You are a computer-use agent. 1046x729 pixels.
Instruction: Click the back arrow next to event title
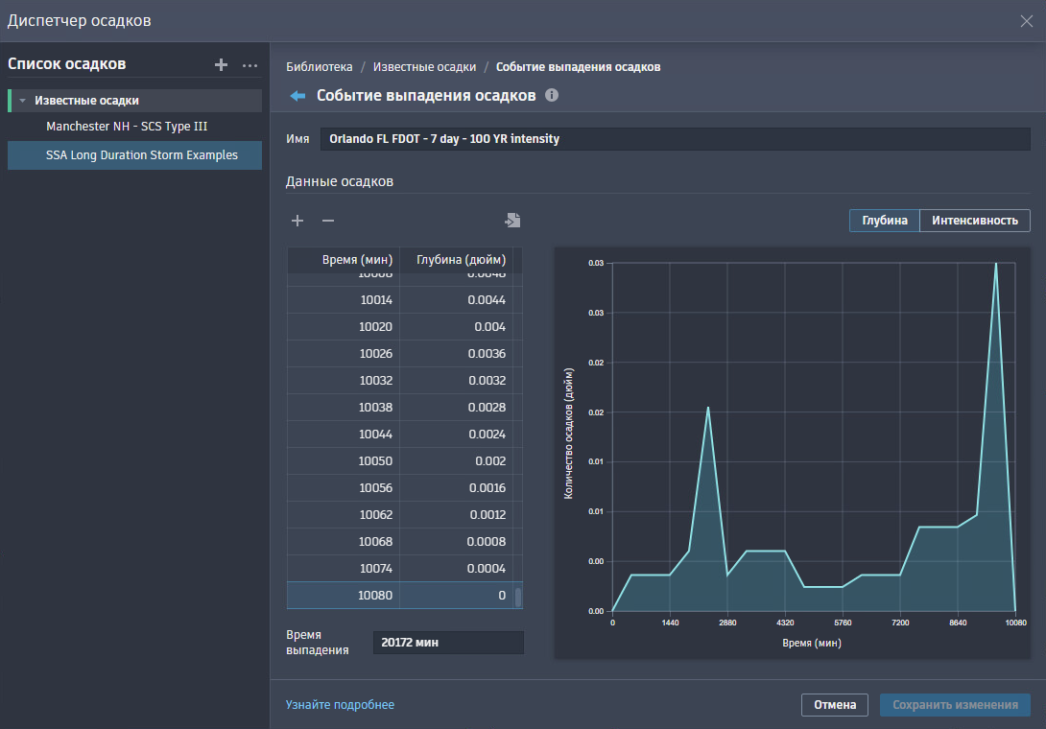pos(297,96)
